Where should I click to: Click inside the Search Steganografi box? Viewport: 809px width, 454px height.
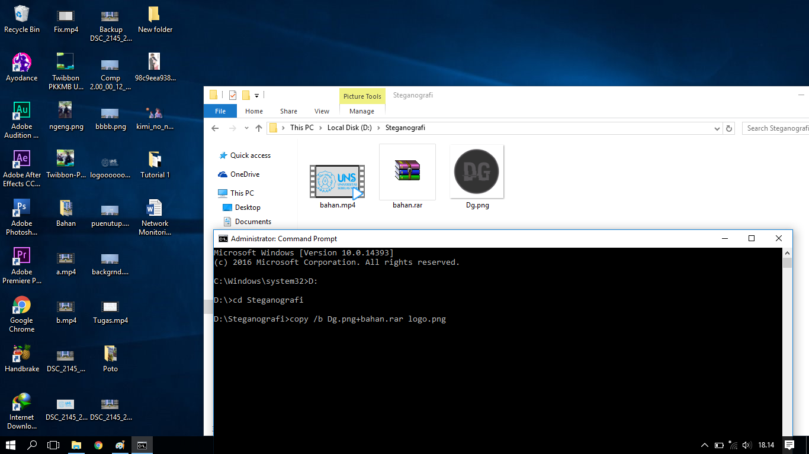coord(776,128)
